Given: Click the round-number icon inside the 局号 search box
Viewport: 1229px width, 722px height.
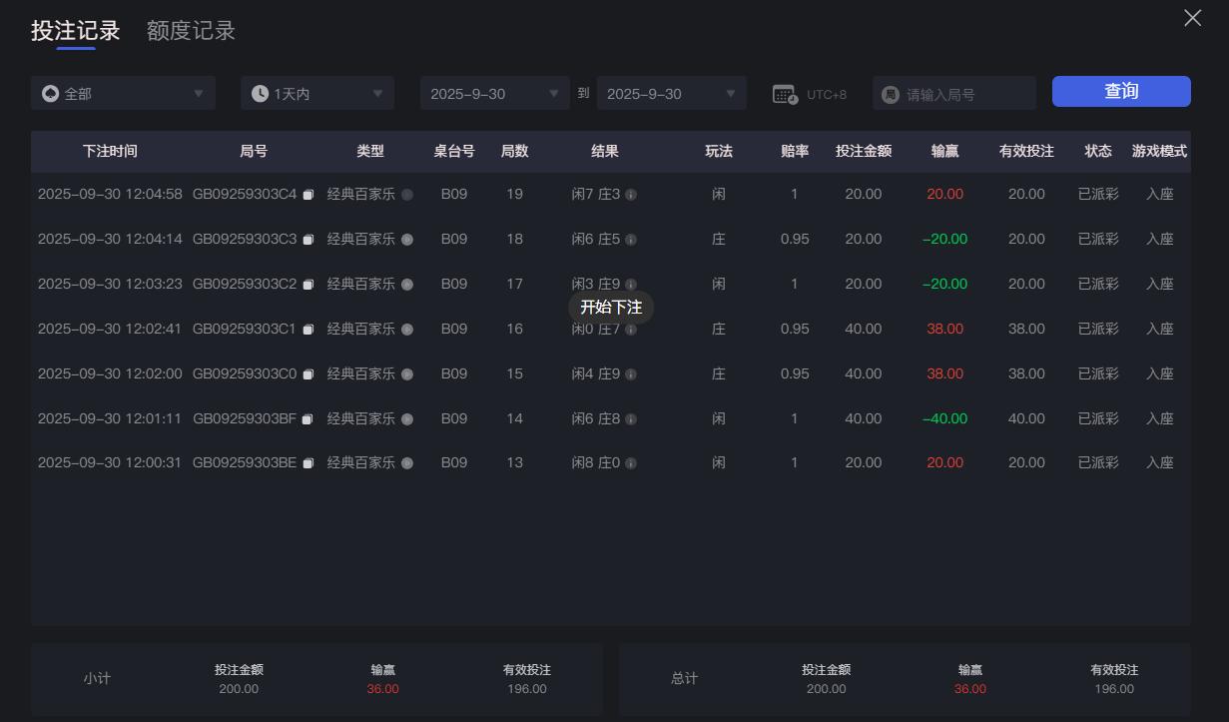Looking at the screenshot, I should click(889, 93).
